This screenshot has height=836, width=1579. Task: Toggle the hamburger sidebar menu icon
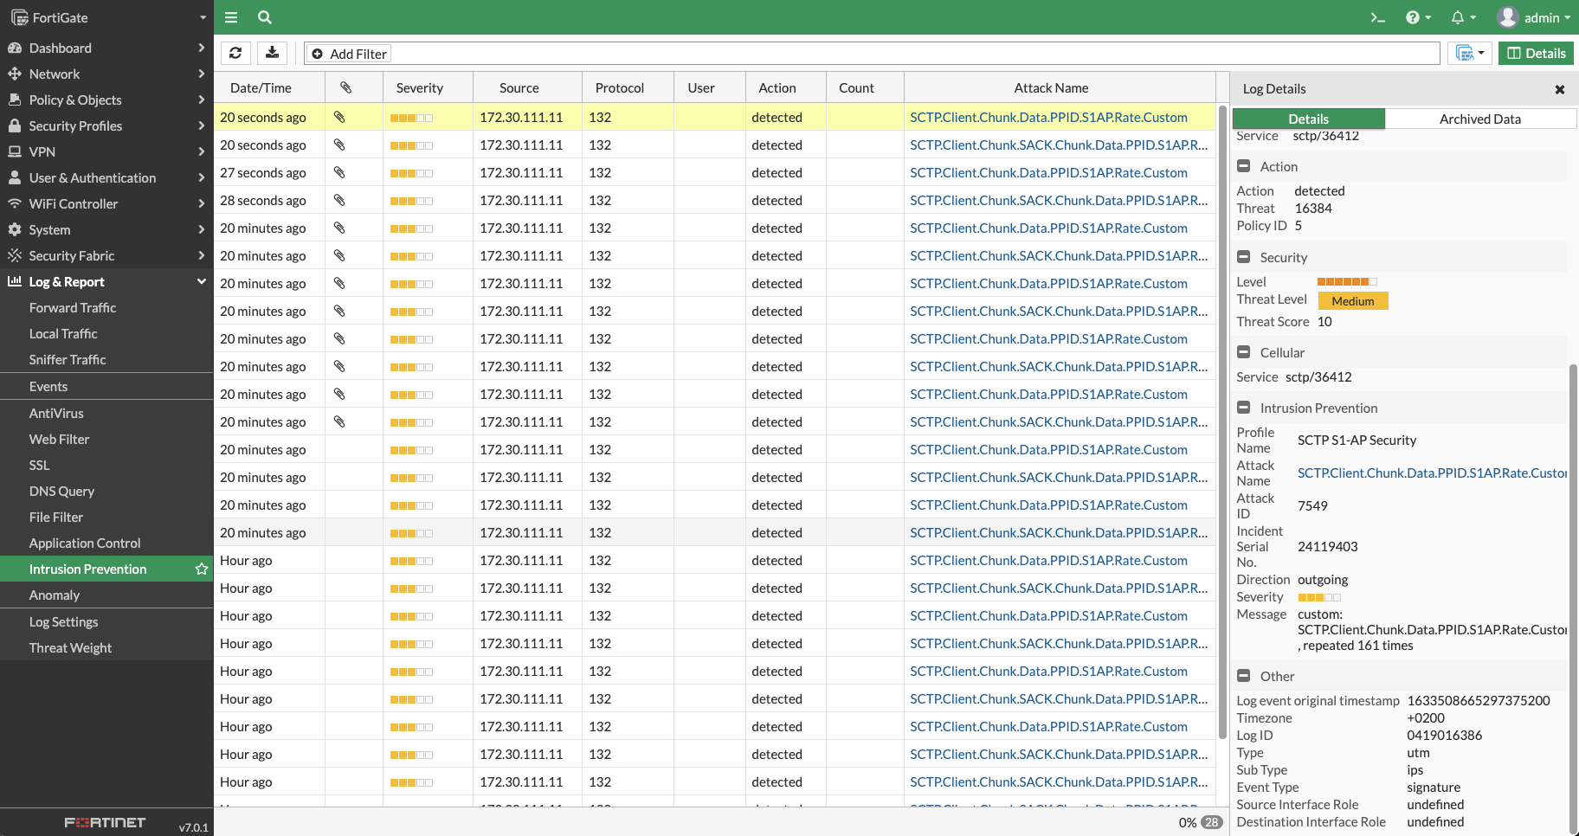(231, 17)
